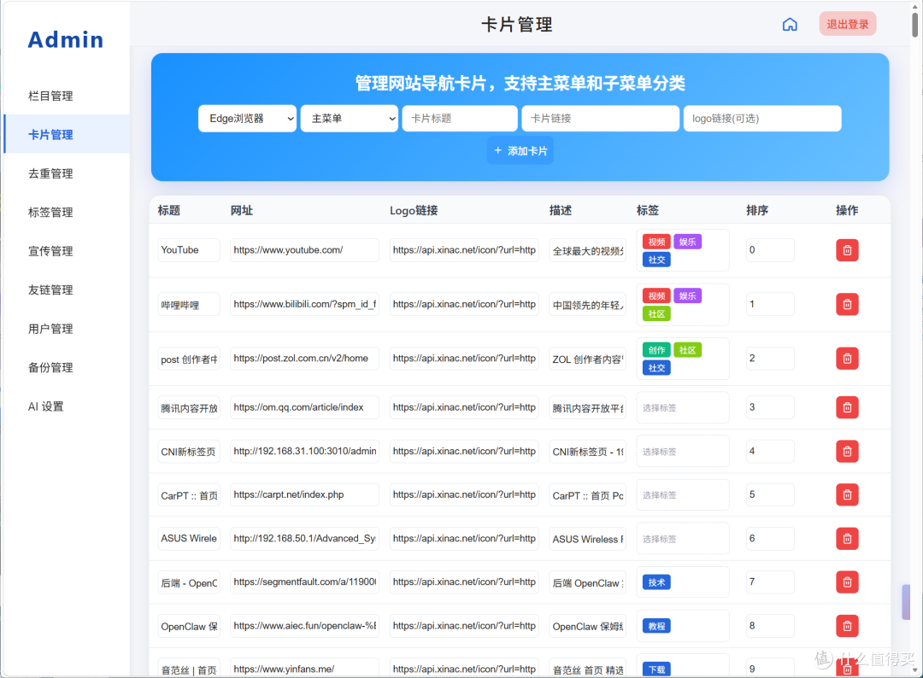The height and width of the screenshot is (678, 923).
Task: Open 宣传管理 in the sidebar
Action: pos(67,251)
